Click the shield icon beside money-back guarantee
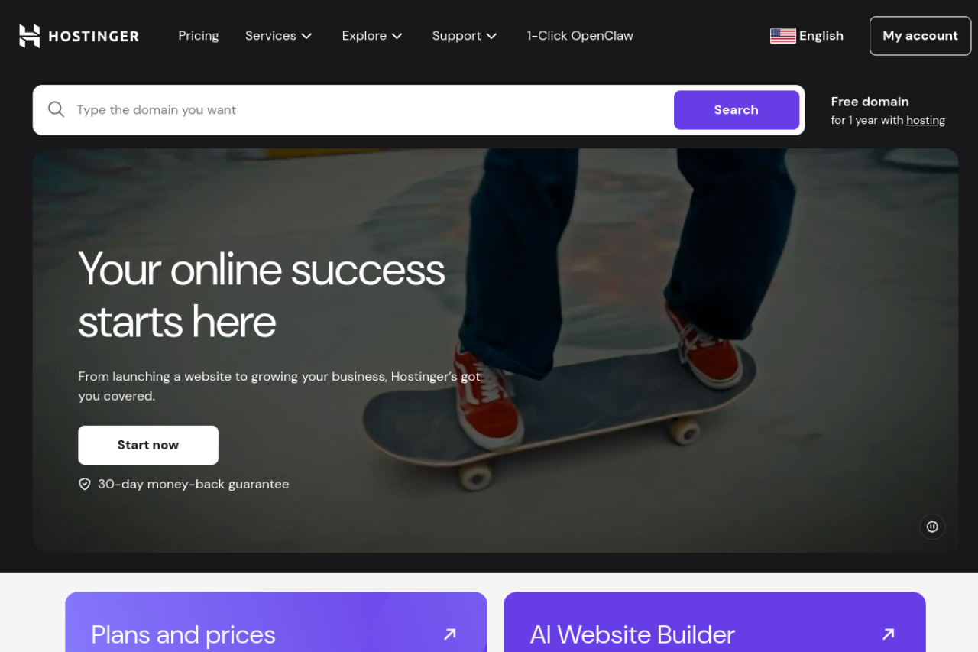The width and height of the screenshot is (978, 652). (x=85, y=484)
